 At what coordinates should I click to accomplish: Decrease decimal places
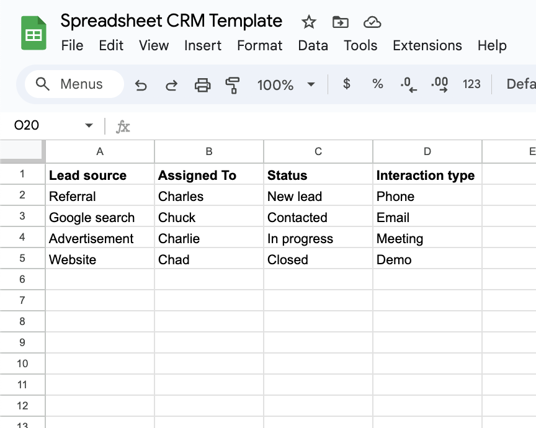(408, 84)
